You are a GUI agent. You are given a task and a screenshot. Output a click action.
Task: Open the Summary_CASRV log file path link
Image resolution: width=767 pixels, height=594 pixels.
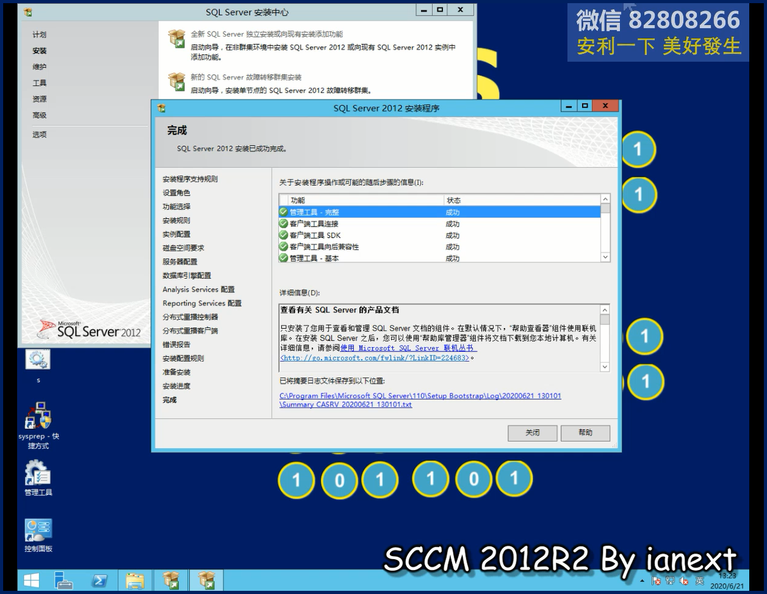click(420, 400)
